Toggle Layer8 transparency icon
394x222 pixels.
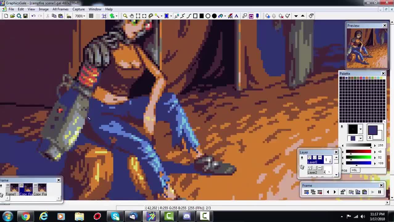pos(314,158)
